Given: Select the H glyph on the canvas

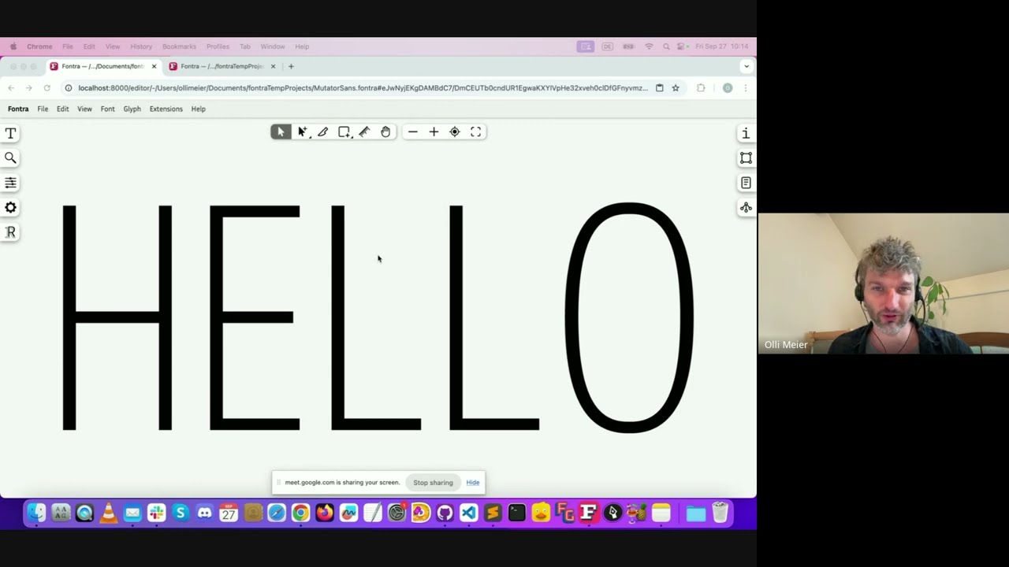Looking at the screenshot, I should tap(117, 317).
